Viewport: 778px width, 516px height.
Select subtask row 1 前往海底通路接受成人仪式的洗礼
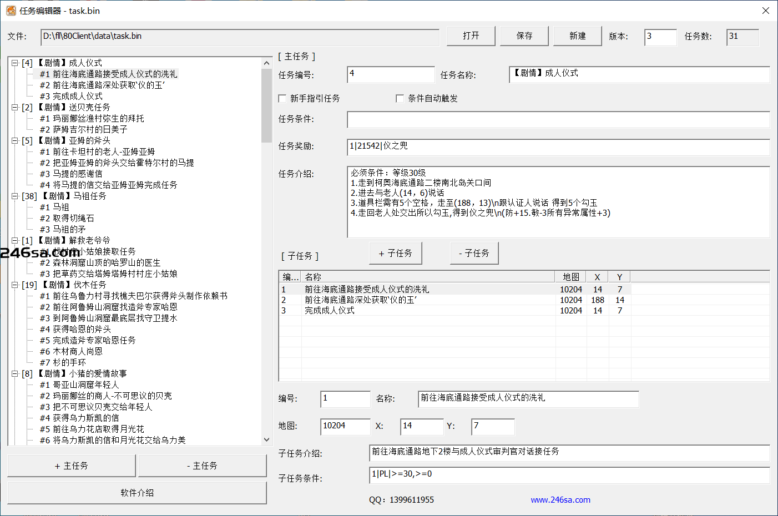[455, 289]
